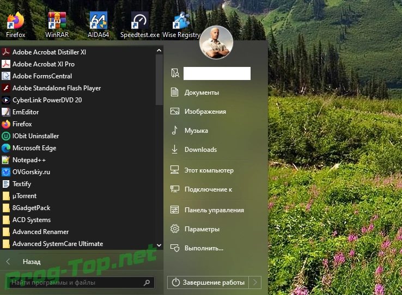This screenshot has width=402, height=295.
Task: Click the program list scrollbar thumb
Action: 159,79
